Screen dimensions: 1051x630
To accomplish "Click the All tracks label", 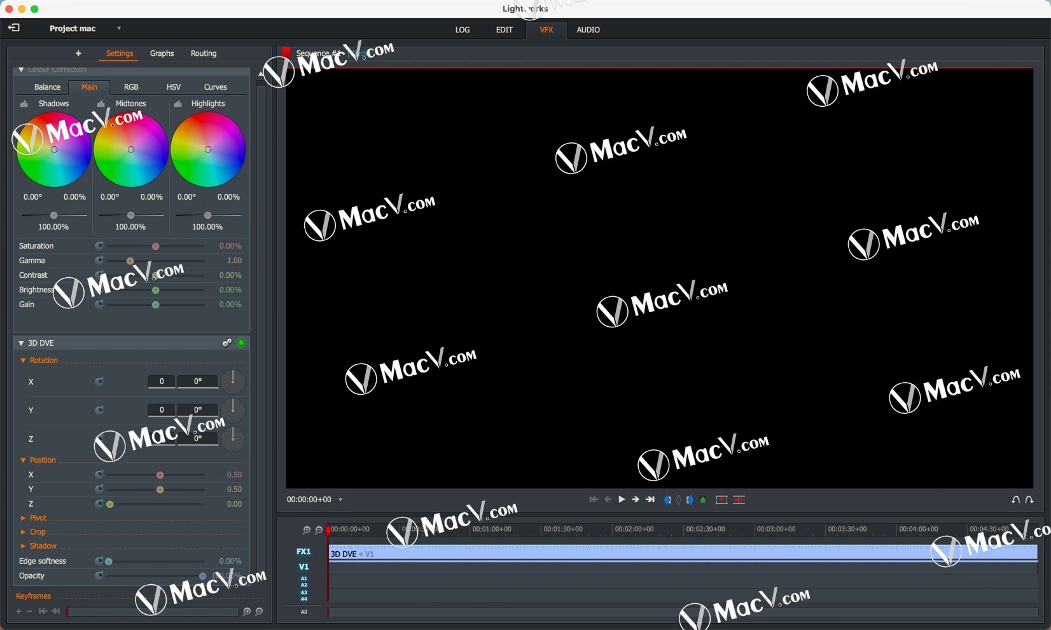I will [x=303, y=612].
